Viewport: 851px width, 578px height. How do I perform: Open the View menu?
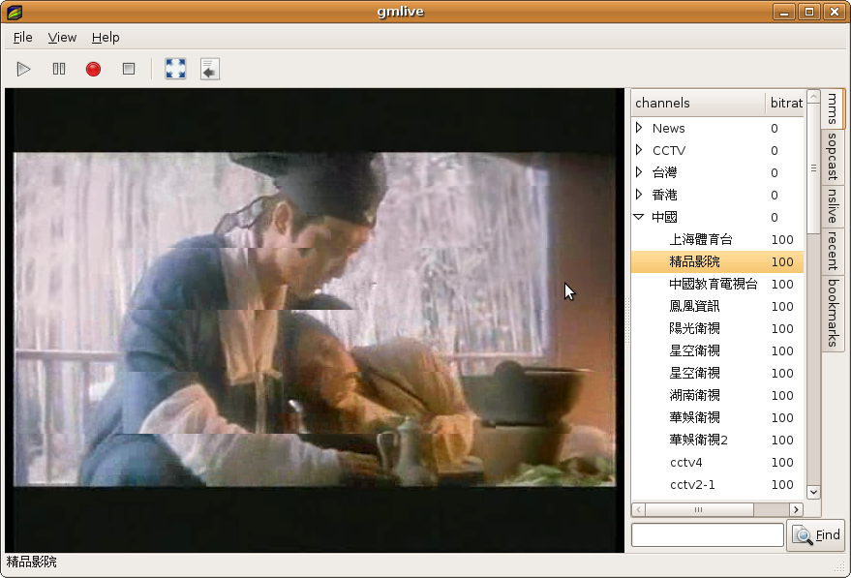62,38
